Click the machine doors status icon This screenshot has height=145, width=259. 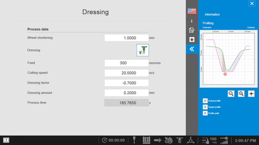click(x=146, y=140)
